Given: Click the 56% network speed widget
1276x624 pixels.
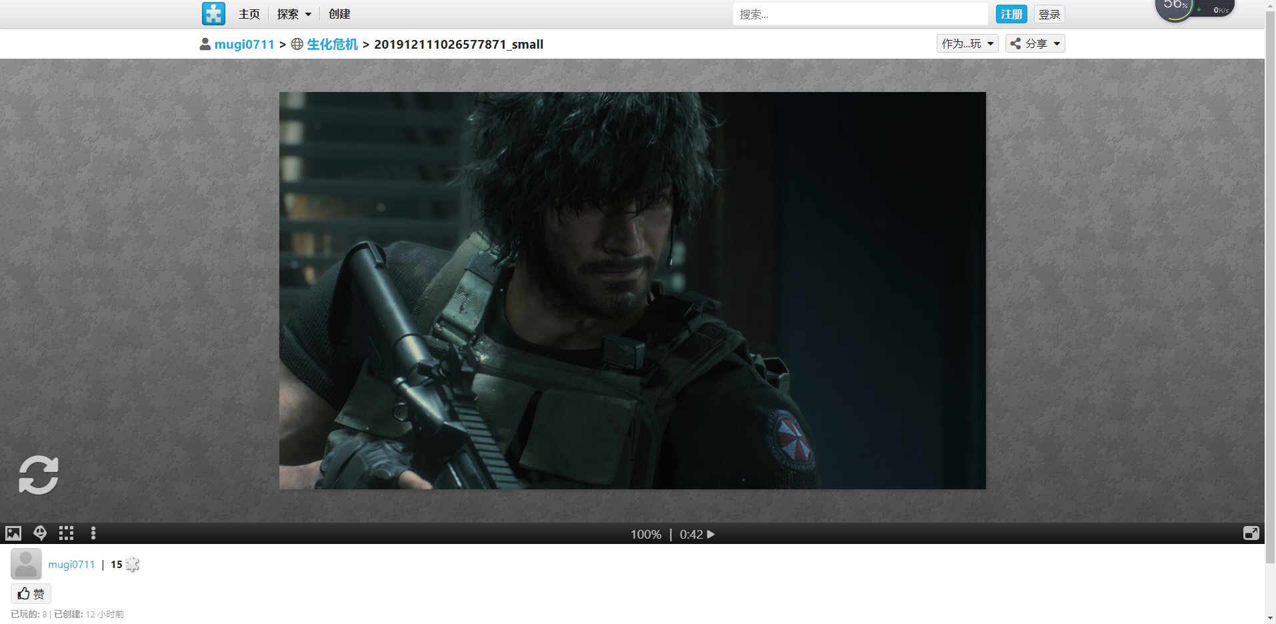Looking at the screenshot, I should (1195, 9).
